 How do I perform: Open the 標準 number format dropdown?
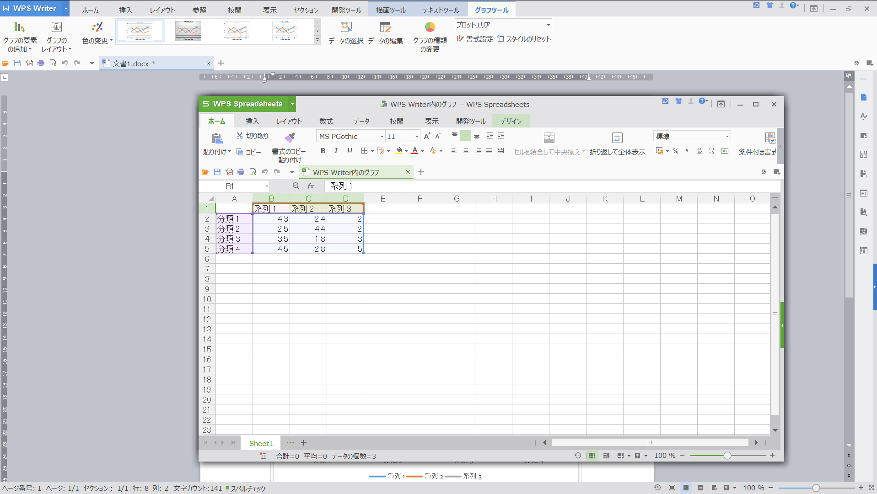tap(727, 136)
